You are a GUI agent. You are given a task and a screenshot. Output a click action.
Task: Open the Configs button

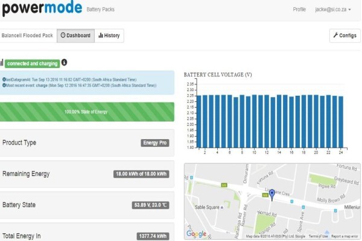pos(345,36)
